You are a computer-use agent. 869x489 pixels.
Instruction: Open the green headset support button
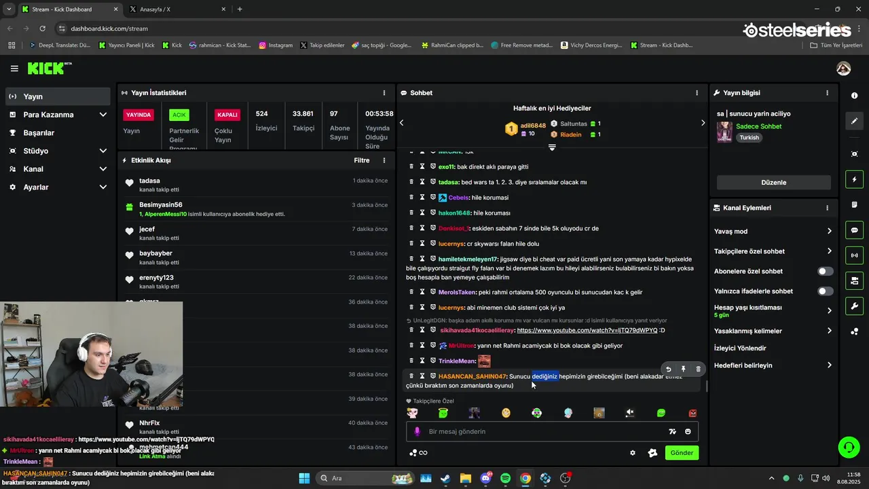tap(849, 447)
